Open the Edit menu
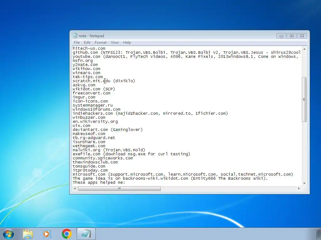This screenshot has height=240, width=321. click(x=87, y=42)
